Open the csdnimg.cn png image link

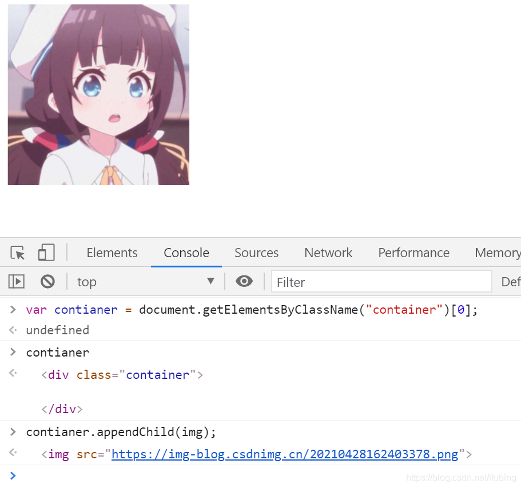coord(285,454)
